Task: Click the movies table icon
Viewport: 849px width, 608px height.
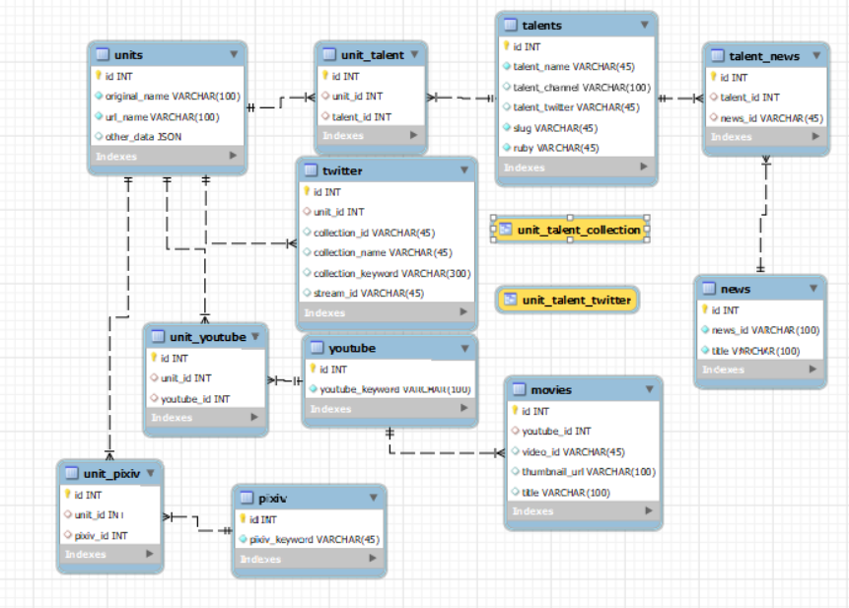Action: tap(519, 389)
